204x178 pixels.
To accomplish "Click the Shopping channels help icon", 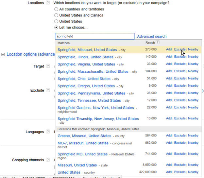I will point(48,160).
